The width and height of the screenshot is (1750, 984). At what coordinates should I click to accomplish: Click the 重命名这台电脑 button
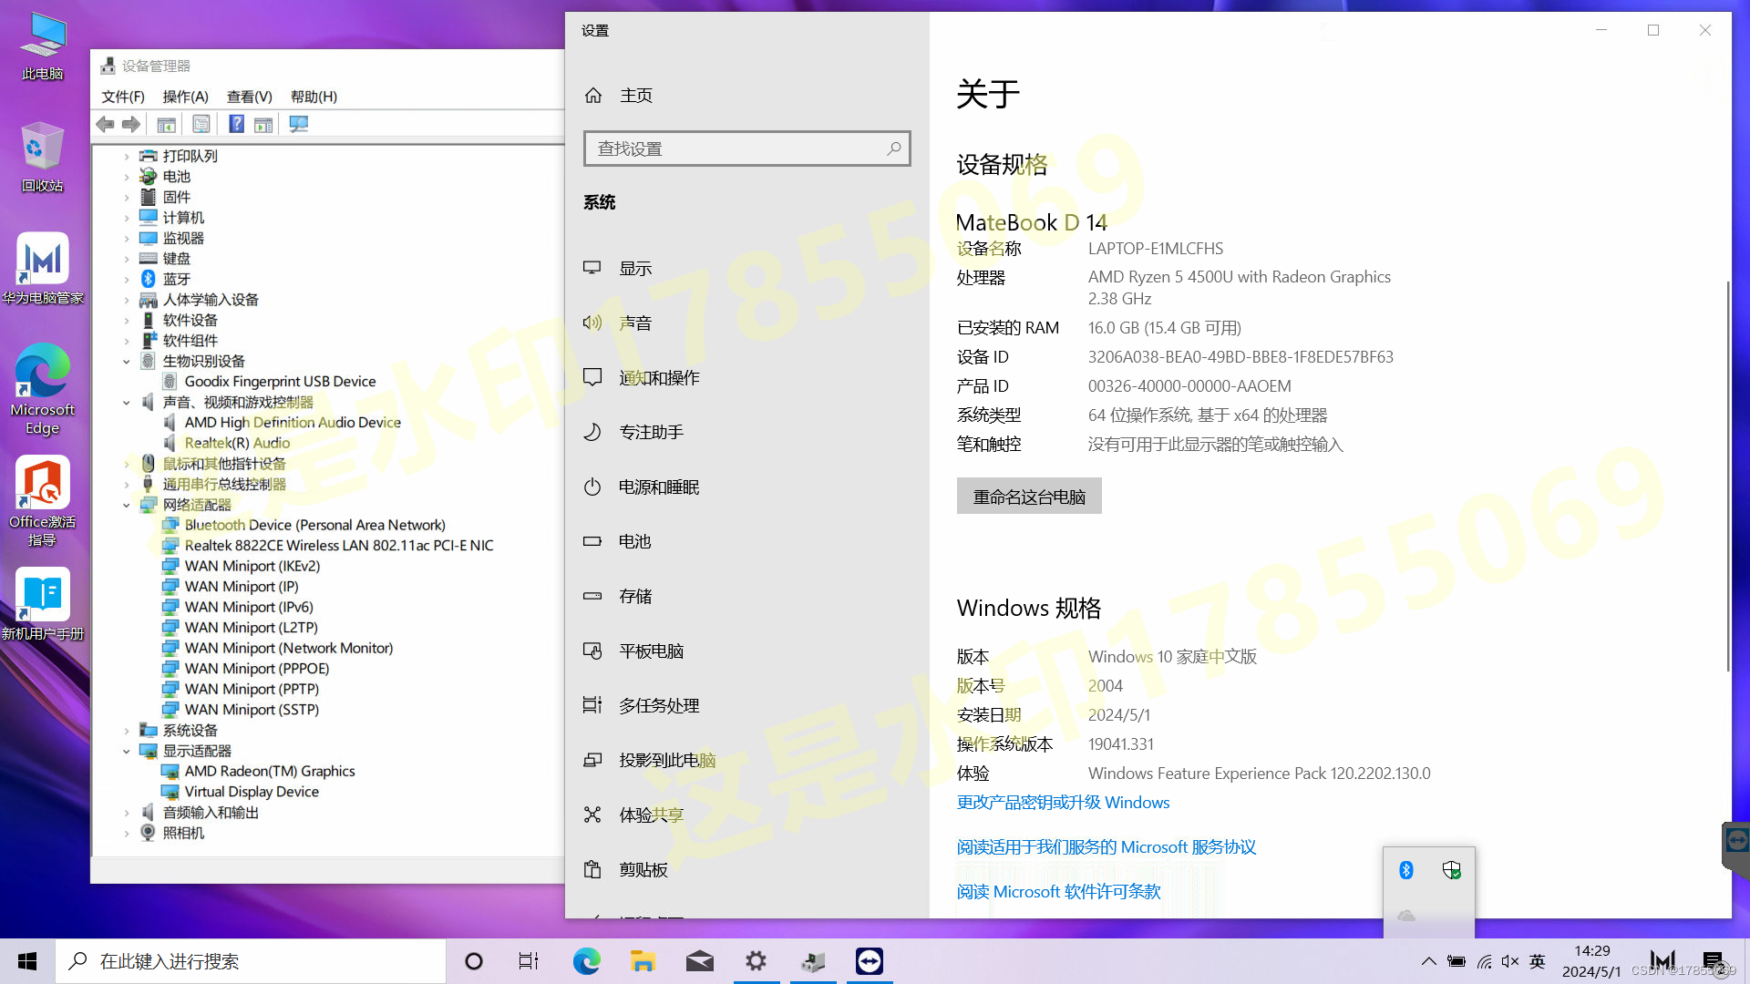coord(1028,497)
